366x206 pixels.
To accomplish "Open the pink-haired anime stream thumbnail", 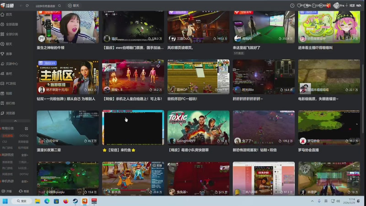I will 329,27.
